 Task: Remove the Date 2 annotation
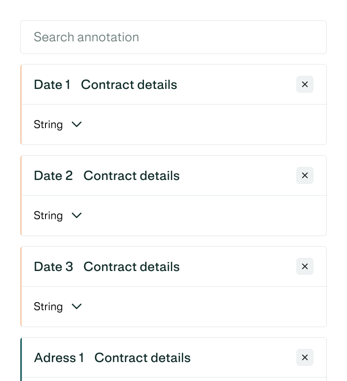[x=304, y=175]
